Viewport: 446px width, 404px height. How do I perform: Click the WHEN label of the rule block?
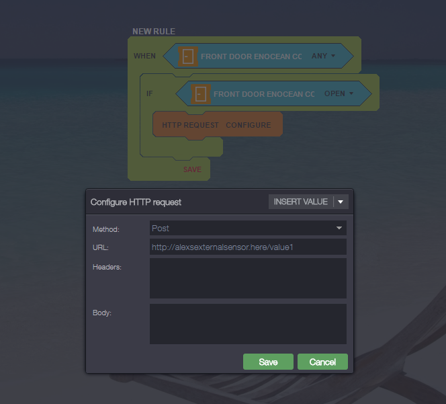click(x=144, y=56)
